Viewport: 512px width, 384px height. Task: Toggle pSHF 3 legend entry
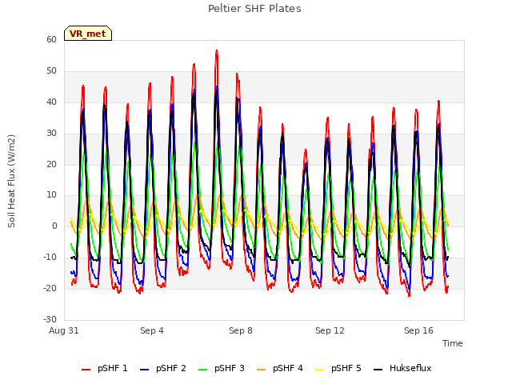(x=222, y=368)
